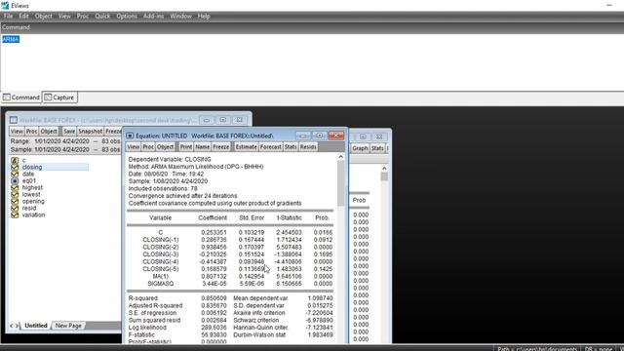
Task: Select the highlighted ARMA command text
Action: tap(11, 39)
